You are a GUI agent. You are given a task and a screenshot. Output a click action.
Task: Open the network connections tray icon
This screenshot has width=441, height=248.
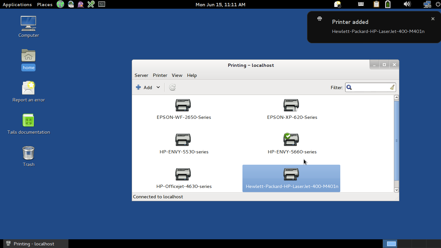tap(427, 4)
